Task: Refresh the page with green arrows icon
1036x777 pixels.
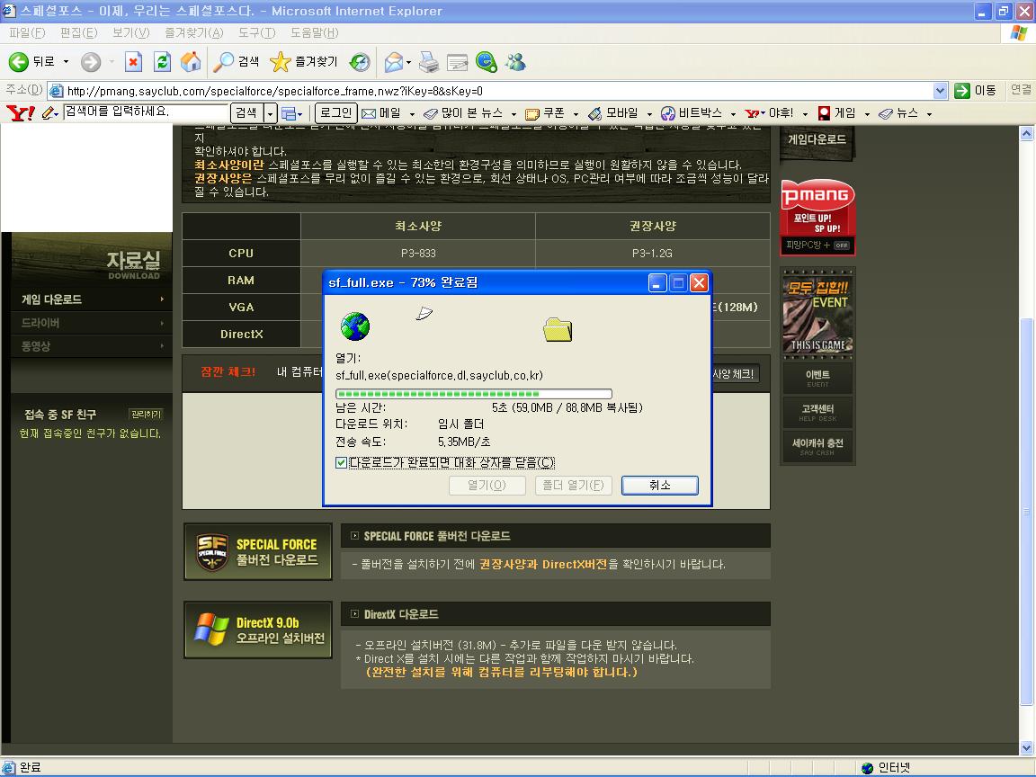Action: [x=162, y=62]
